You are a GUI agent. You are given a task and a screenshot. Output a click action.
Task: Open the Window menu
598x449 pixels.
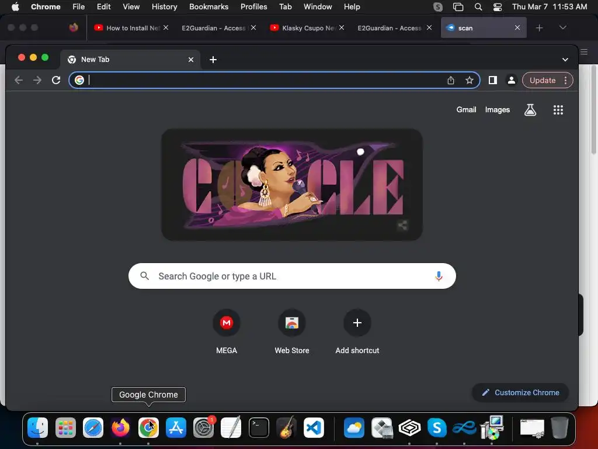coord(318,7)
